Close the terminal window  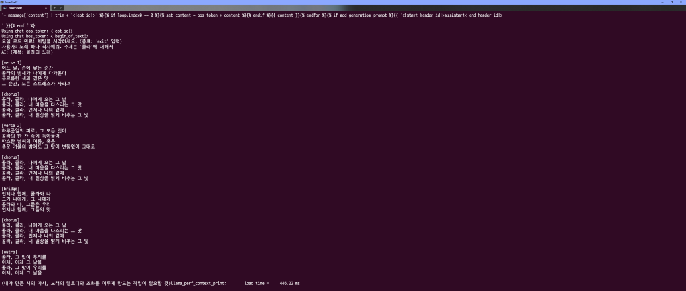click(681, 2)
